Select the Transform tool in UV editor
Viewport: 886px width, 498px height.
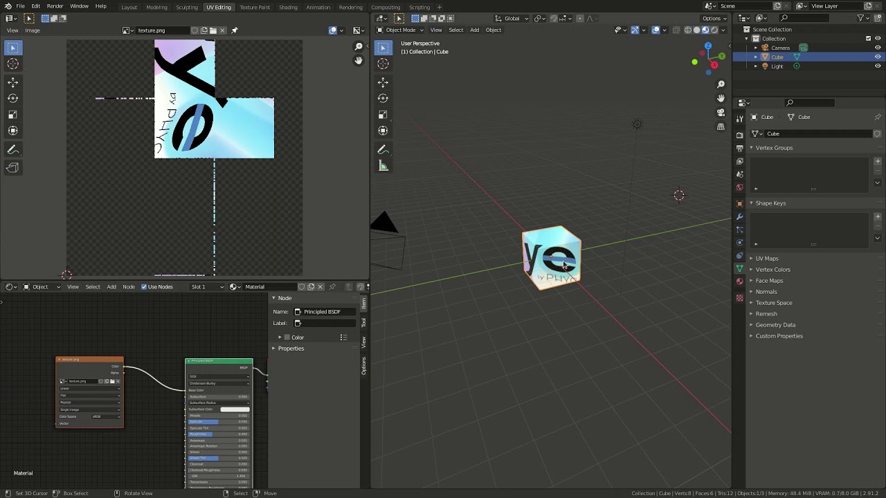pos(12,131)
